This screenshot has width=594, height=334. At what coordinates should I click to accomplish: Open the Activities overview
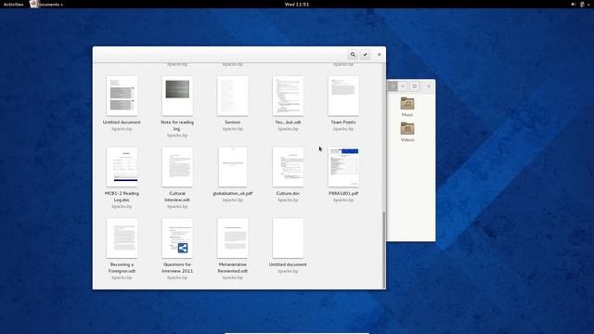point(13,4)
